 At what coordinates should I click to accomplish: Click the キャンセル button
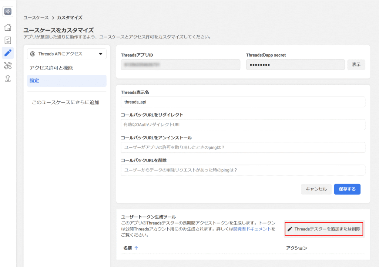(316, 189)
